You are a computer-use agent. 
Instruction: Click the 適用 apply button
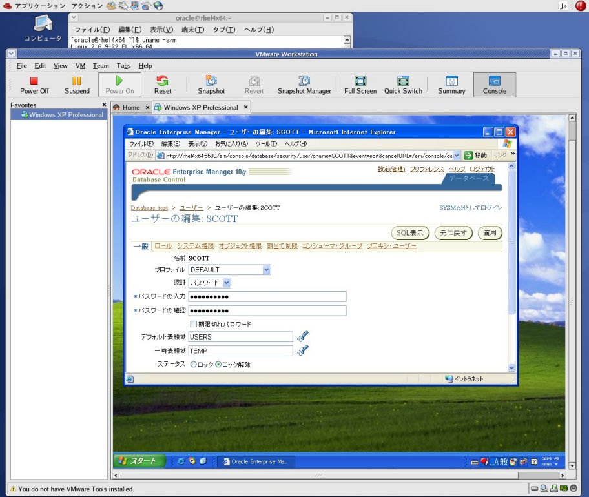click(490, 233)
